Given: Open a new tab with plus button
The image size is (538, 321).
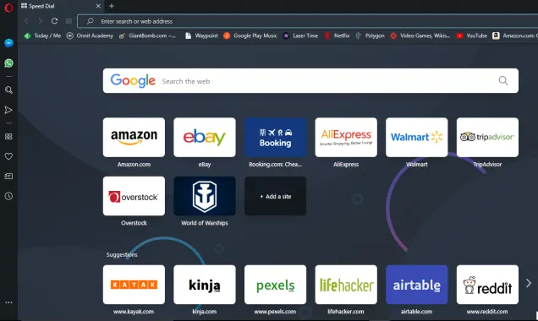Looking at the screenshot, I should pyautogui.click(x=112, y=6).
